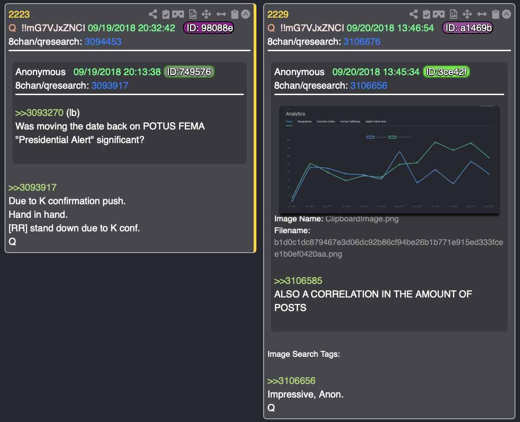
Task: Click green reply reference >>3093917
Action: [x=33, y=187]
